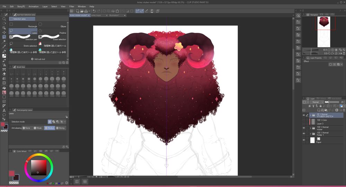Open the Filter menu
The height and width of the screenshot is (187, 346).
point(72,6)
